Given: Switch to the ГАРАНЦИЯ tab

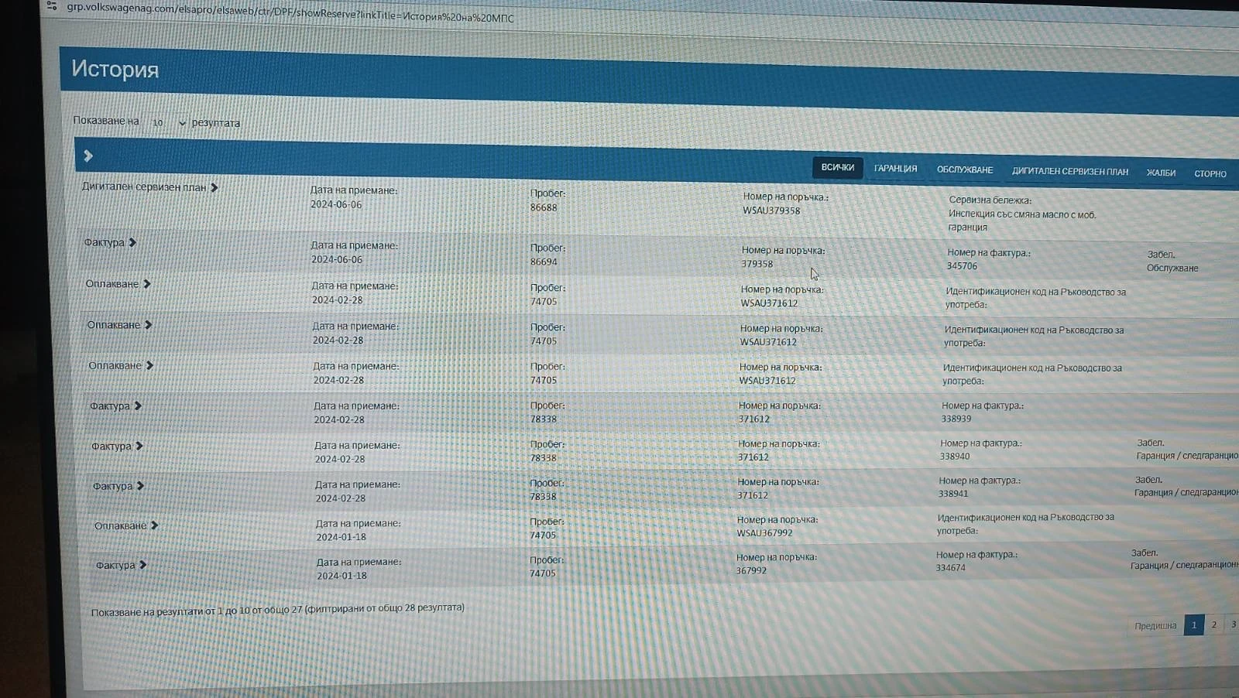Looking at the screenshot, I should click(895, 169).
